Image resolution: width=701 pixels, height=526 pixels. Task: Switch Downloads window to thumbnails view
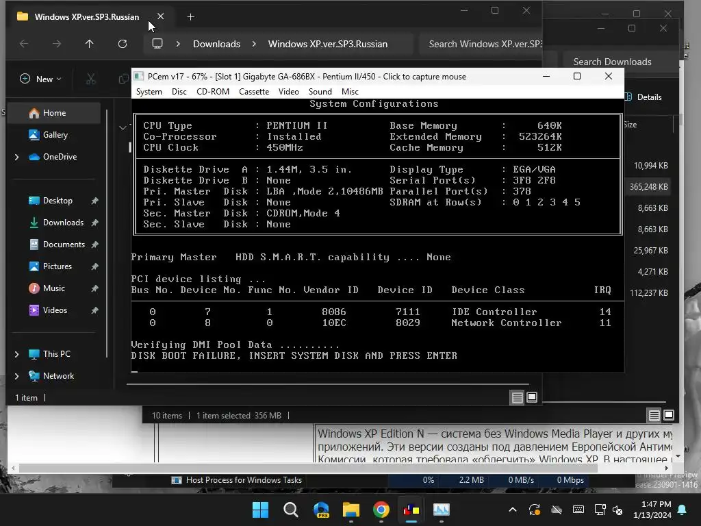coord(669,416)
